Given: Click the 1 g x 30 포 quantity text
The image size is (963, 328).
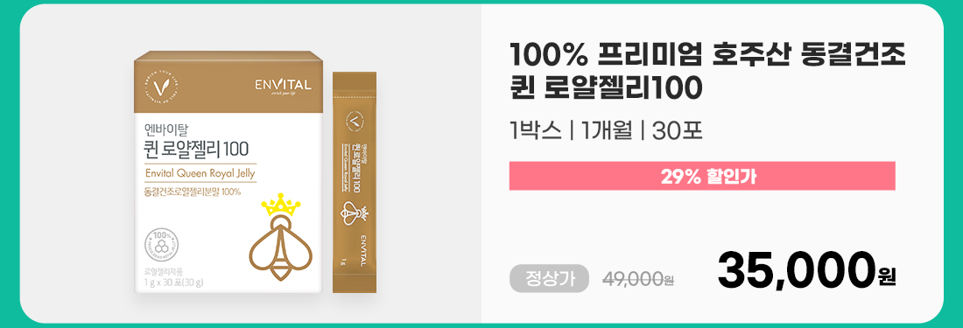Looking at the screenshot, I should pyautogui.click(x=174, y=283).
